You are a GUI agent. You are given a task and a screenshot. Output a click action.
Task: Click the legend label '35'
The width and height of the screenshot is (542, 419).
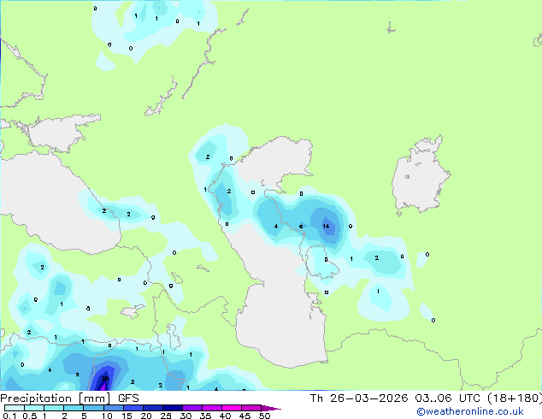click(x=205, y=416)
